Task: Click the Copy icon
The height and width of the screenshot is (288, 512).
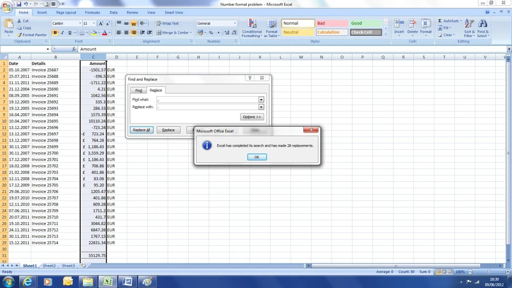Action: point(19,28)
